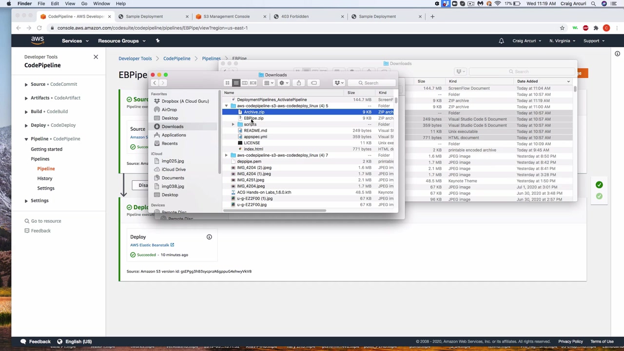Open the Developer Tools breadcrumb link

(x=135, y=58)
